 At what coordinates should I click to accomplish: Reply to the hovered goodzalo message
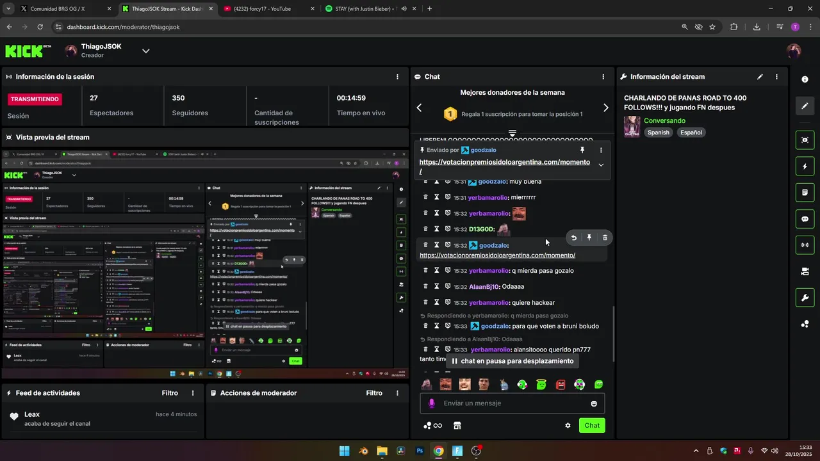pos(573,238)
